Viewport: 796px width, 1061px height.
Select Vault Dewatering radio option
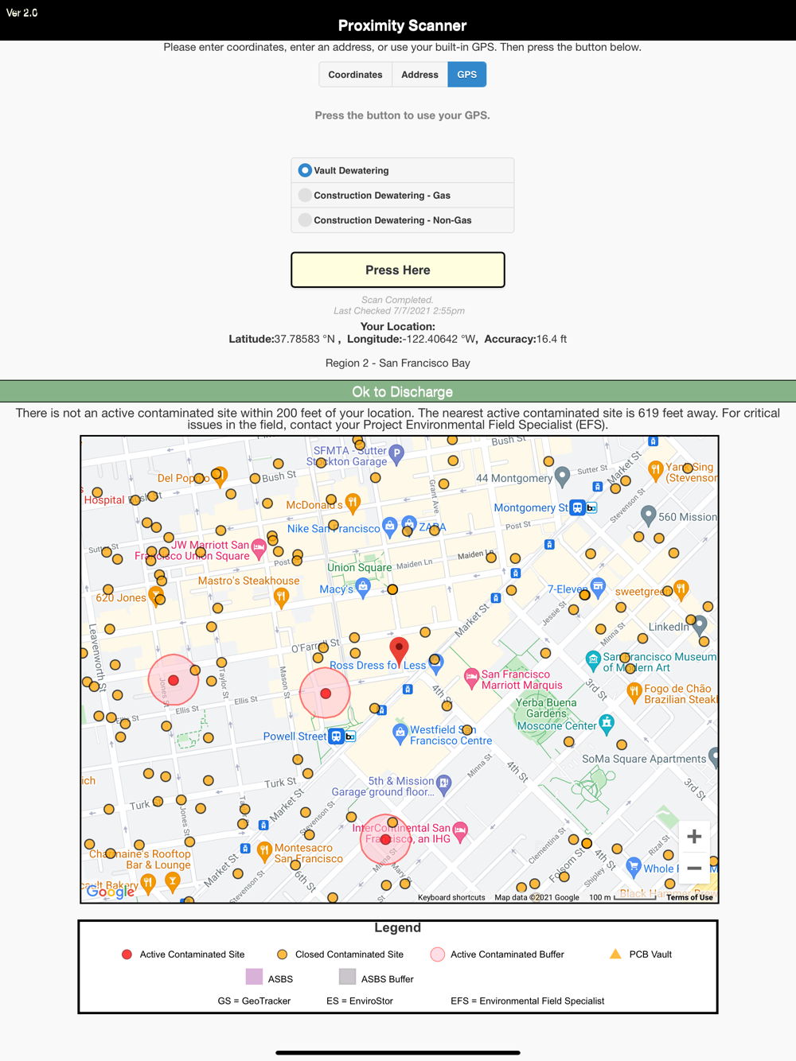tap(403, 170)
